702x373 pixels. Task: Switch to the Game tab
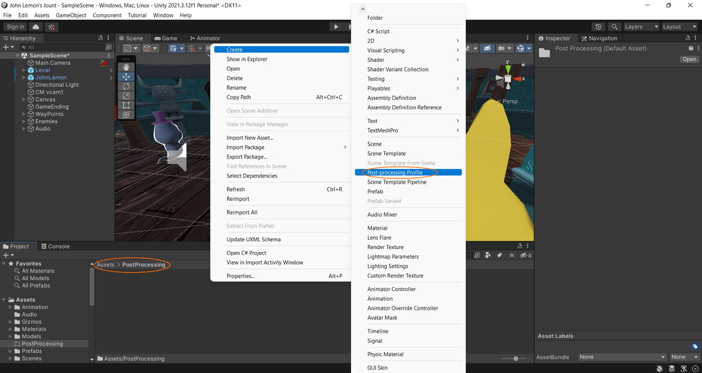pos(166,38)
